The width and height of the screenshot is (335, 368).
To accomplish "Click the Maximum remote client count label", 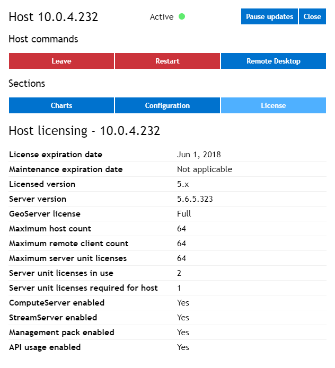I will click(68, 244).
